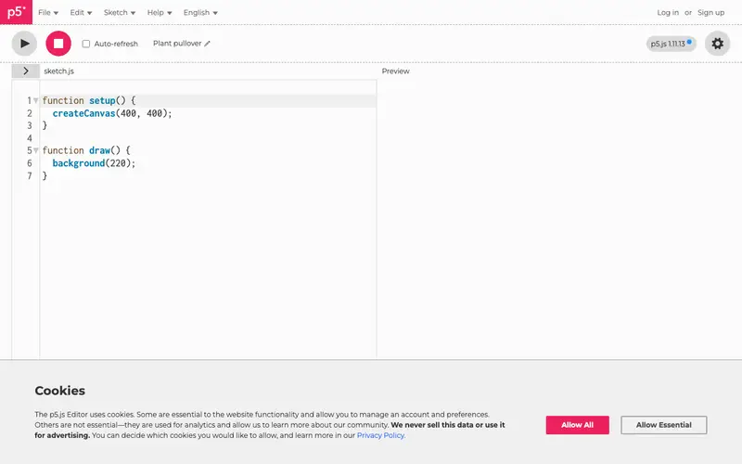Open the File menu

point(48,13)
